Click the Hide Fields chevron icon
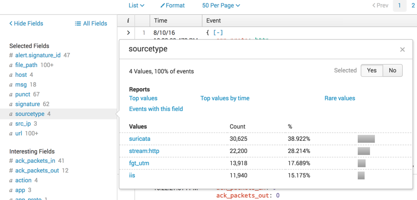The image size is (417, 200). click(11, 23)
